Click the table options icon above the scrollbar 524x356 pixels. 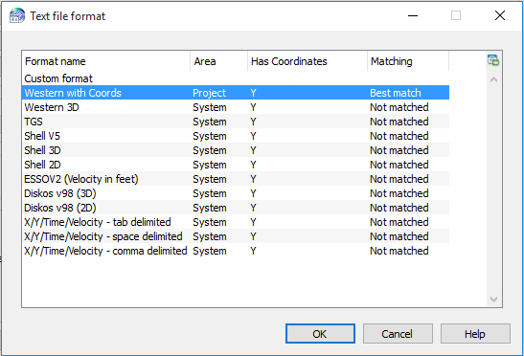pyautogui.click(x=493, y=60)
